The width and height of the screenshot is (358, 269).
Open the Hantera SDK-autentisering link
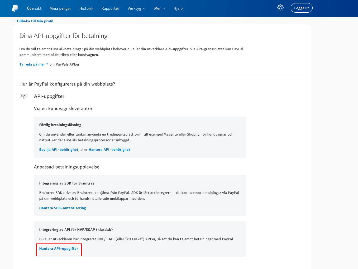tap(63, 208)
